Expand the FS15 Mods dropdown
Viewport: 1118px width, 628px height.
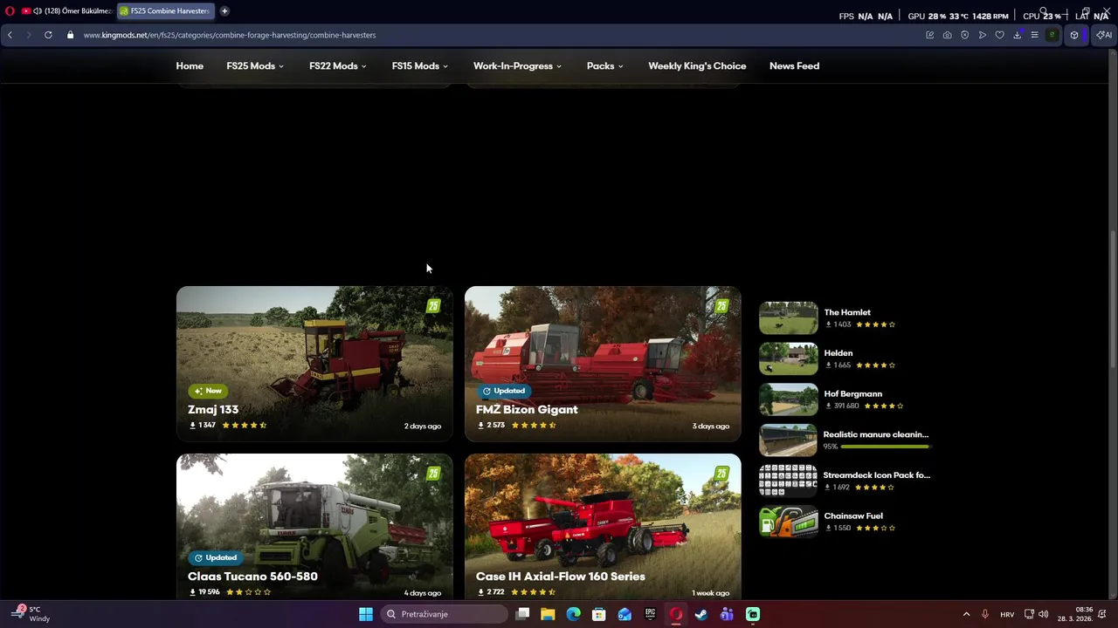(x=420, y=66)
